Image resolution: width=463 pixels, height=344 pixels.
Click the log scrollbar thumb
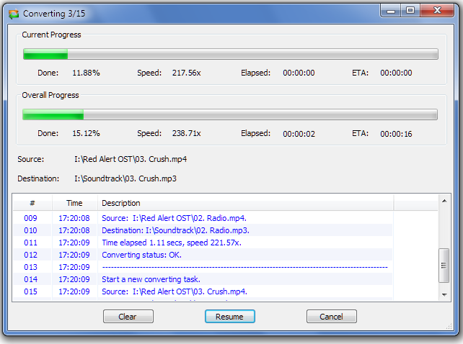coord(444,266)
